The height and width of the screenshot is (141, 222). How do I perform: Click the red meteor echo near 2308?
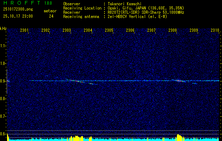179,81
